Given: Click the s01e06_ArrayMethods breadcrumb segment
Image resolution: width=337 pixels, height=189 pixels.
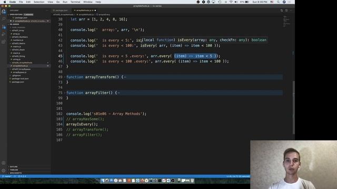Looking at the screenshot, I should pyautogui.click(x=63, y=15).
